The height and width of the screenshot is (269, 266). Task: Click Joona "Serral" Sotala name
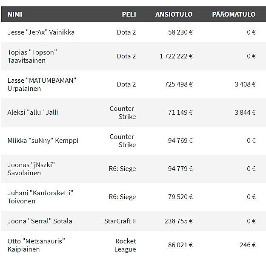(x=40, y=221)
